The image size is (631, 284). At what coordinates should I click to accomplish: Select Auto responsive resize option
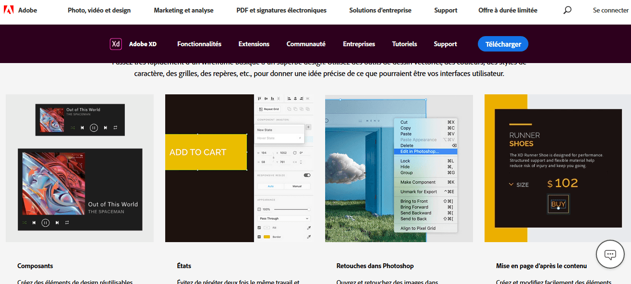pos(271,186)
